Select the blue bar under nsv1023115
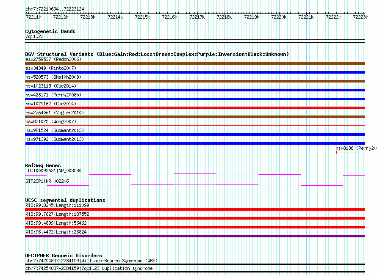 pos(195,90)
